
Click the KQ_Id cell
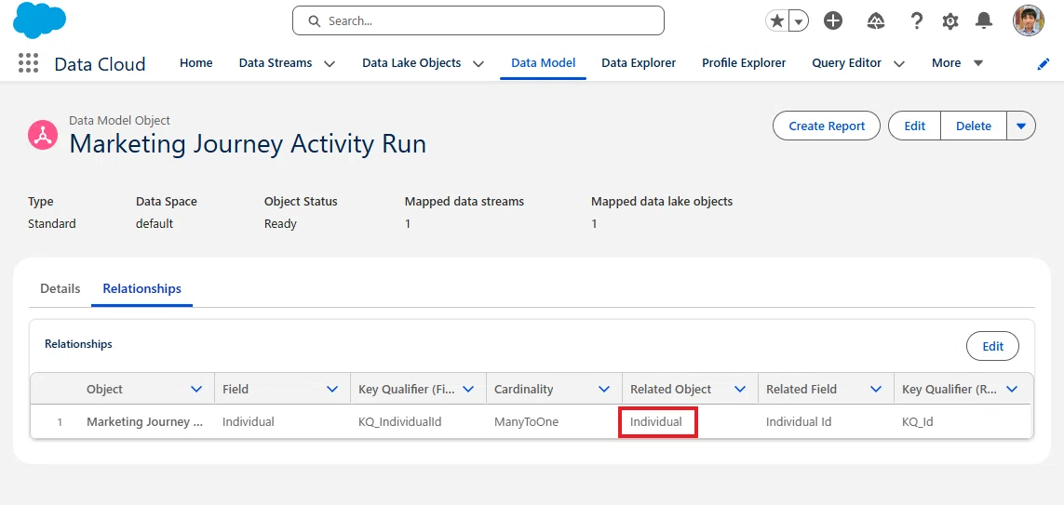tap(918, 421)
